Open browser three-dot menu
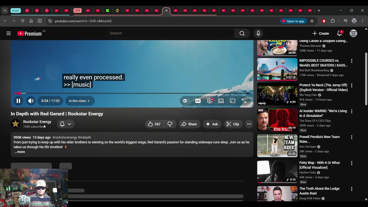This screenshot has width=368, height=207. point(363,21)
